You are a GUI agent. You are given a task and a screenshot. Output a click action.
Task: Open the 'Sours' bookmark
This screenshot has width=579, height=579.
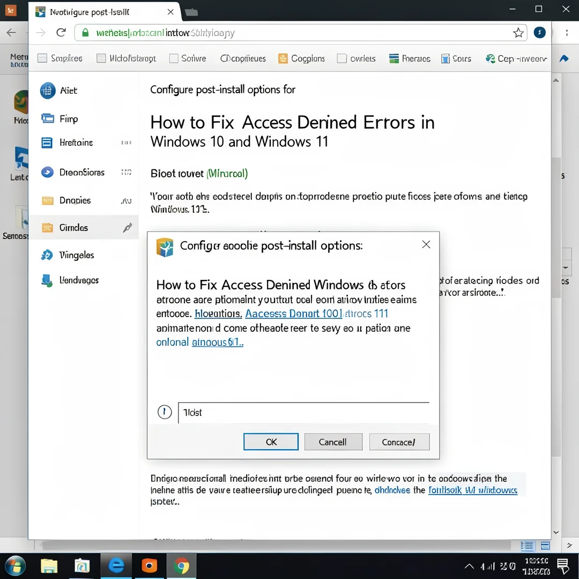456,58
